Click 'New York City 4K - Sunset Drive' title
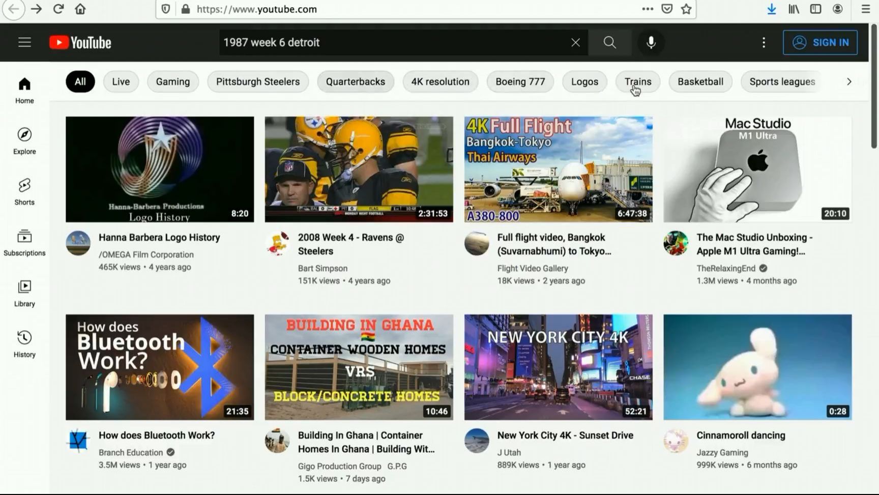The width and height of the screenshot is (879, 495). [565, 435]
